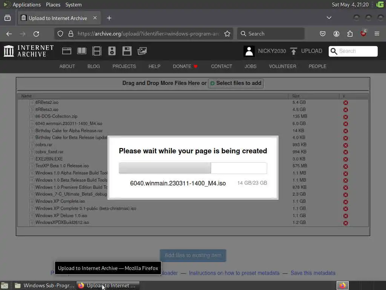Screen dimensions: 386x290
Task: Open the List all tabs dropdown
Action: [x=329, y=18]
